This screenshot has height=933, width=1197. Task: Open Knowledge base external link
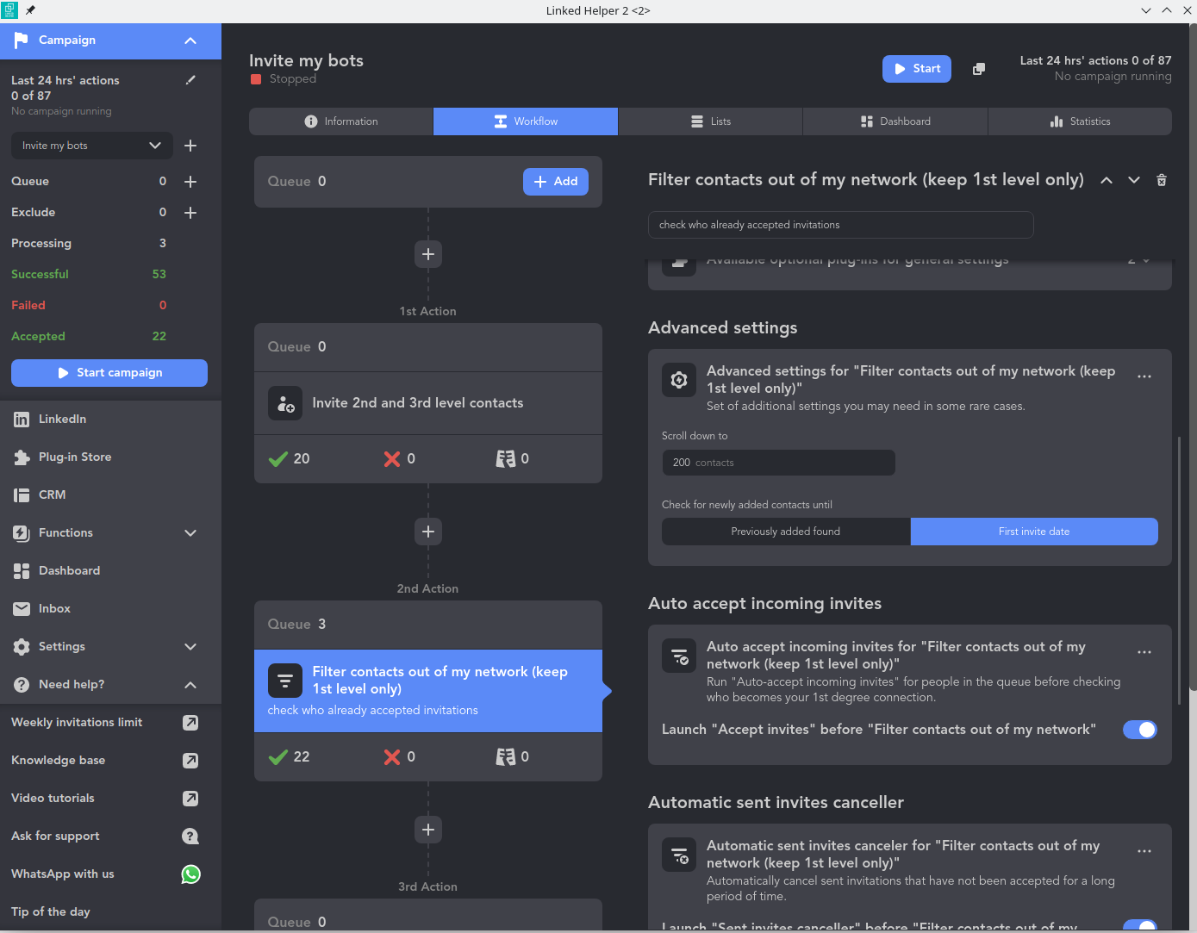pos(190,761)
